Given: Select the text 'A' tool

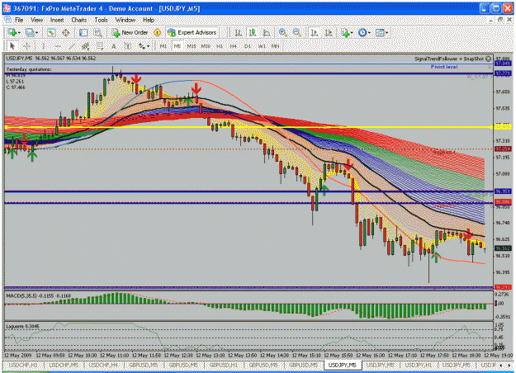Looking at the screenshot, I should click(x=114, y=46).
